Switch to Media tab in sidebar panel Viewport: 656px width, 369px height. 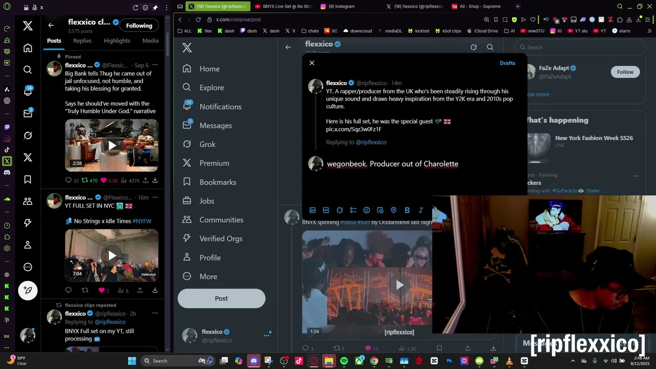tap(150, 41)
